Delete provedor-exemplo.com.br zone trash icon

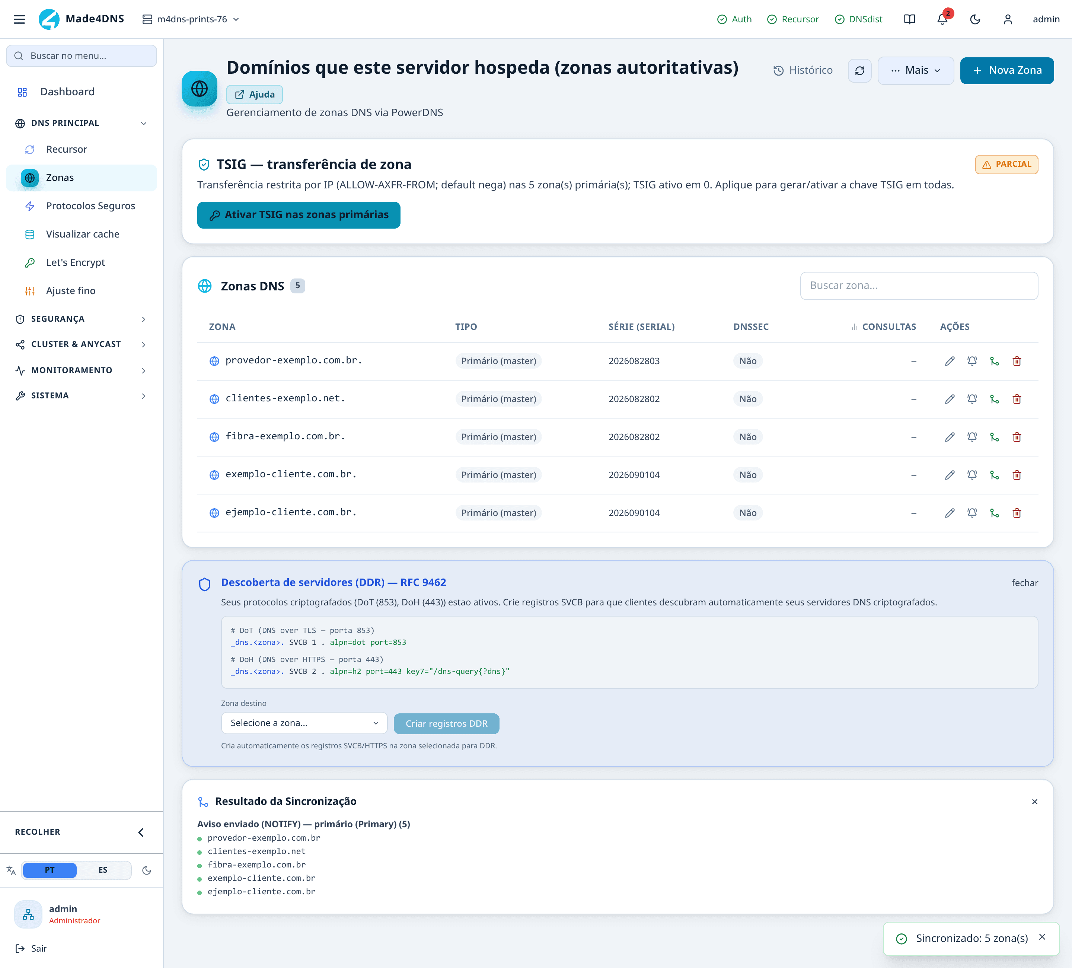pyautogui.click(x=1017, y=361)
